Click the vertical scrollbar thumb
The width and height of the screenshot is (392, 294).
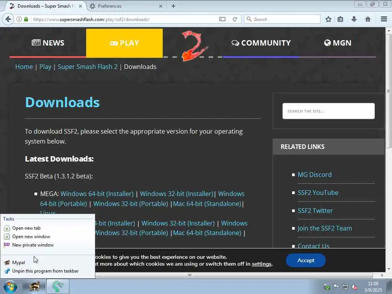pos(389,91)
